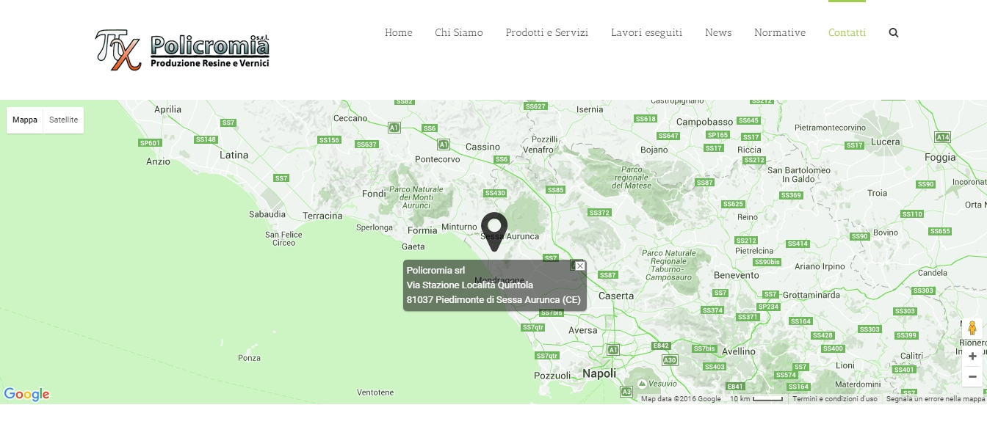Close the Policromia srl map info window
The height and width of the screenshot is (435, 987).
coord(580,266)
